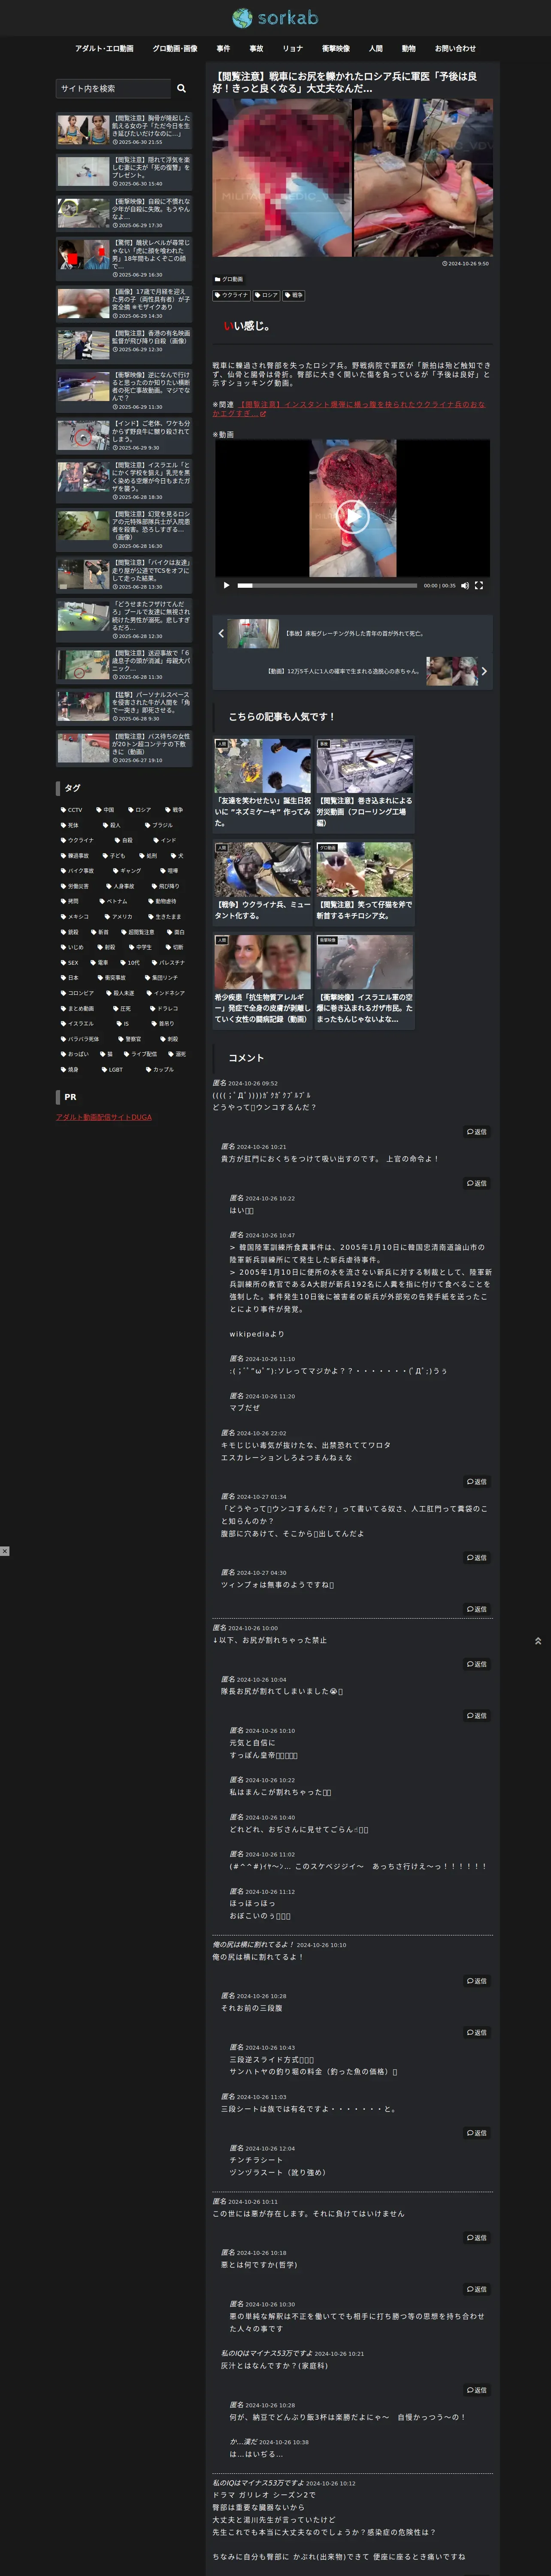Open sidebar post dated 2025-06-30 21:55
Screen dimensions: 551x2576
pos(124,130)
